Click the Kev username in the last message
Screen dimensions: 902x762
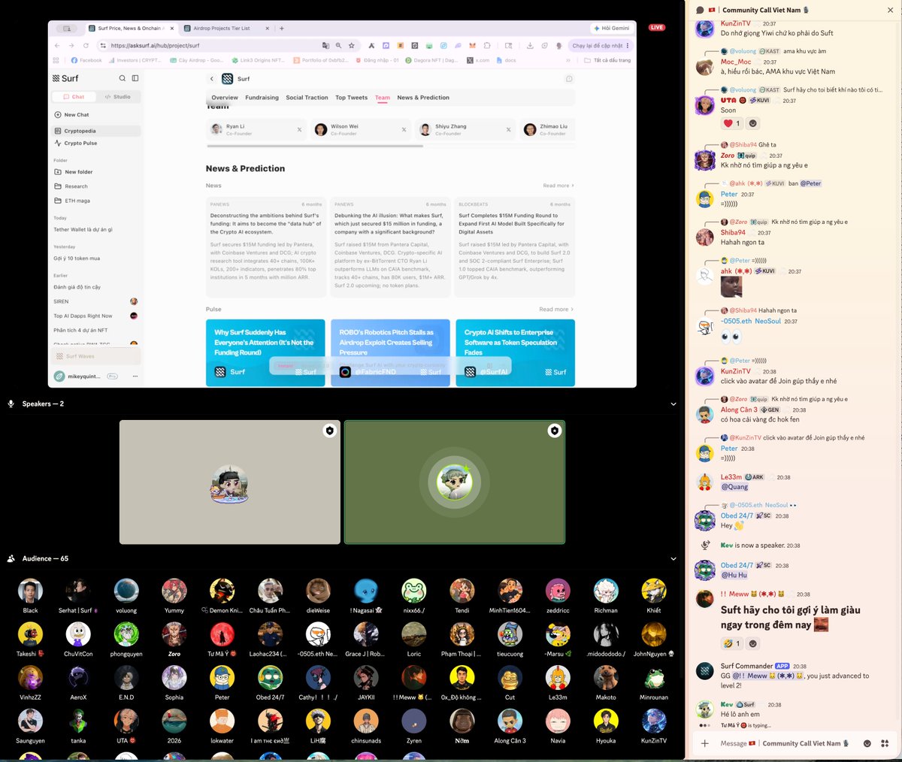tap(727, 704)
